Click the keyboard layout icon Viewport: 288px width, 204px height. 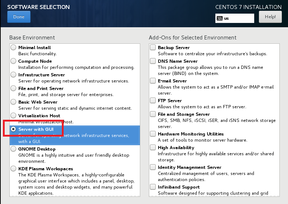pyautogui.click(x=220, y=18)
